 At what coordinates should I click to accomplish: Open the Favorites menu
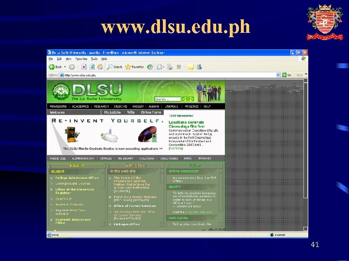click(81, 59)
